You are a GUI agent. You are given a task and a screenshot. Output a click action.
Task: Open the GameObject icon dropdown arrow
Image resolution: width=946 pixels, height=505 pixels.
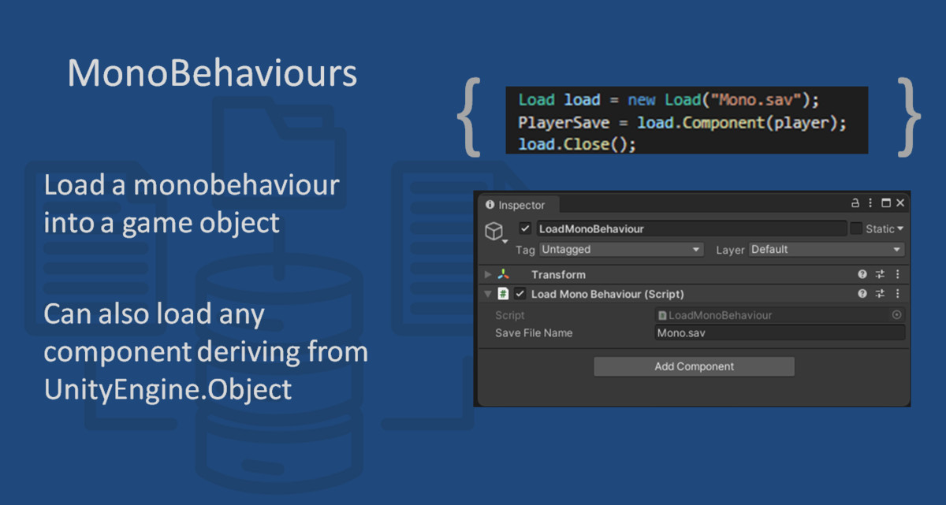505,241
